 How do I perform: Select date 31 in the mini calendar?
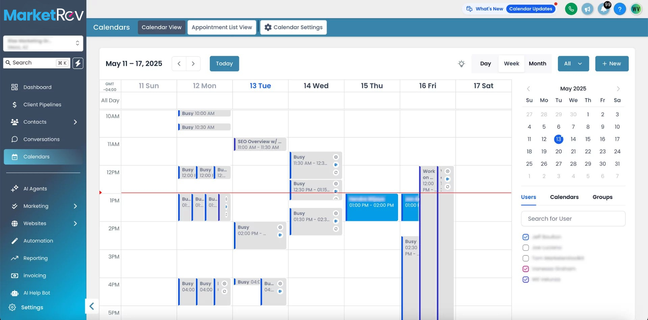(x=617, y=164)
